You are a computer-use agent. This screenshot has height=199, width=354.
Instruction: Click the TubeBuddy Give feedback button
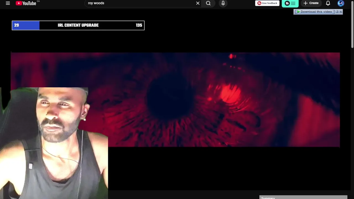click(267, 3)
